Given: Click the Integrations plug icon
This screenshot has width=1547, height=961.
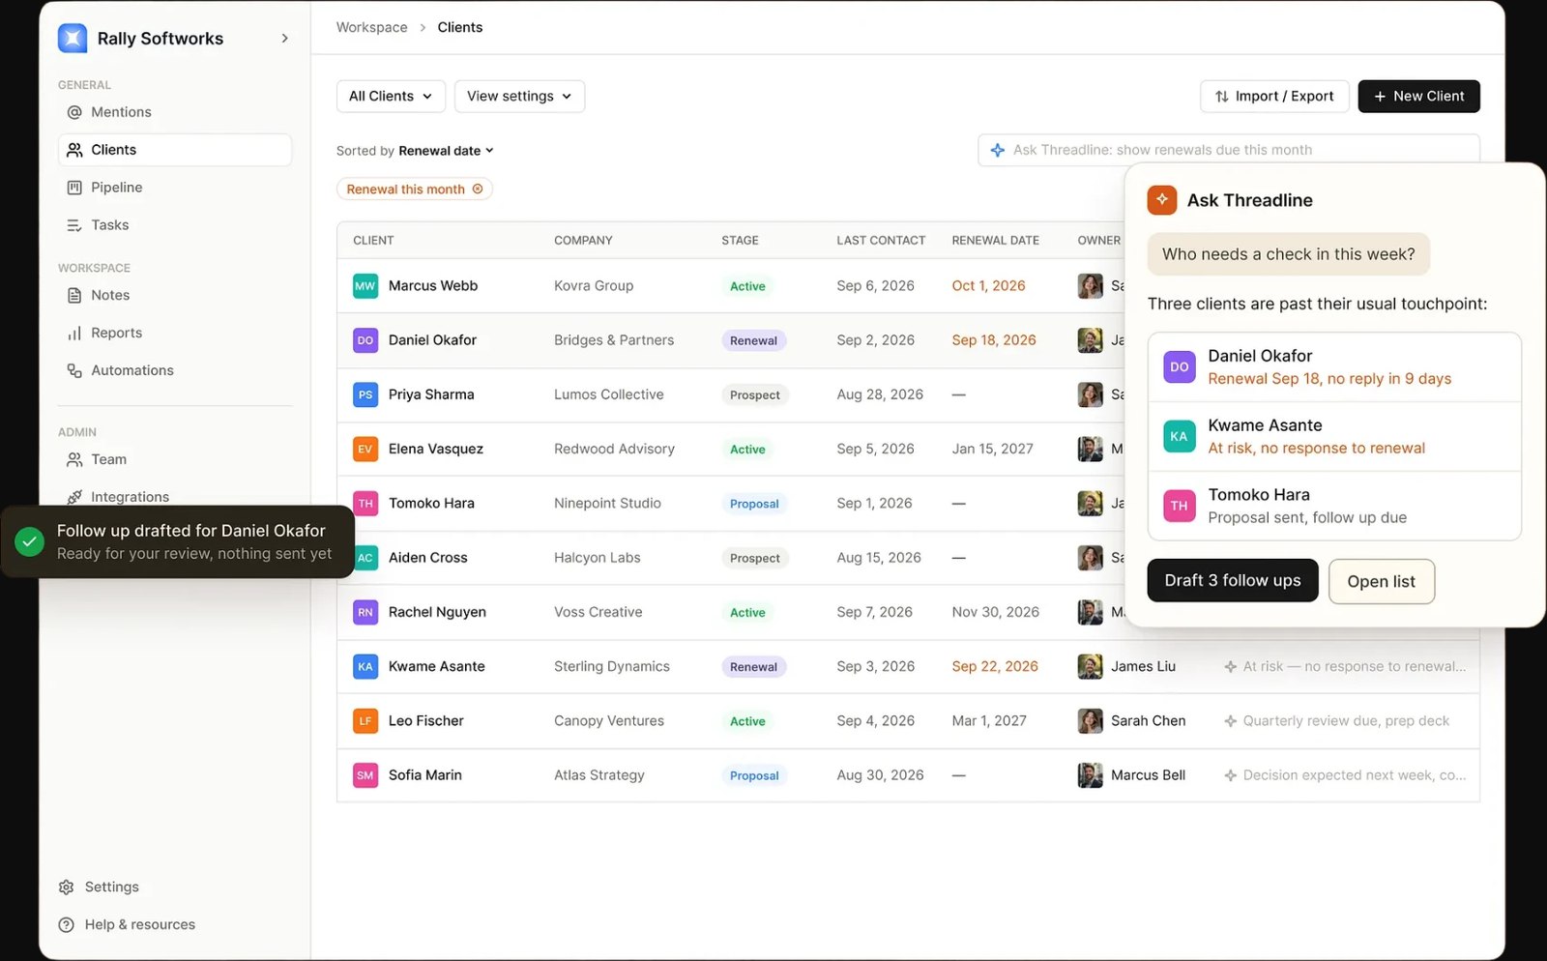Looking at the screenshot, I should pos(74,497).
